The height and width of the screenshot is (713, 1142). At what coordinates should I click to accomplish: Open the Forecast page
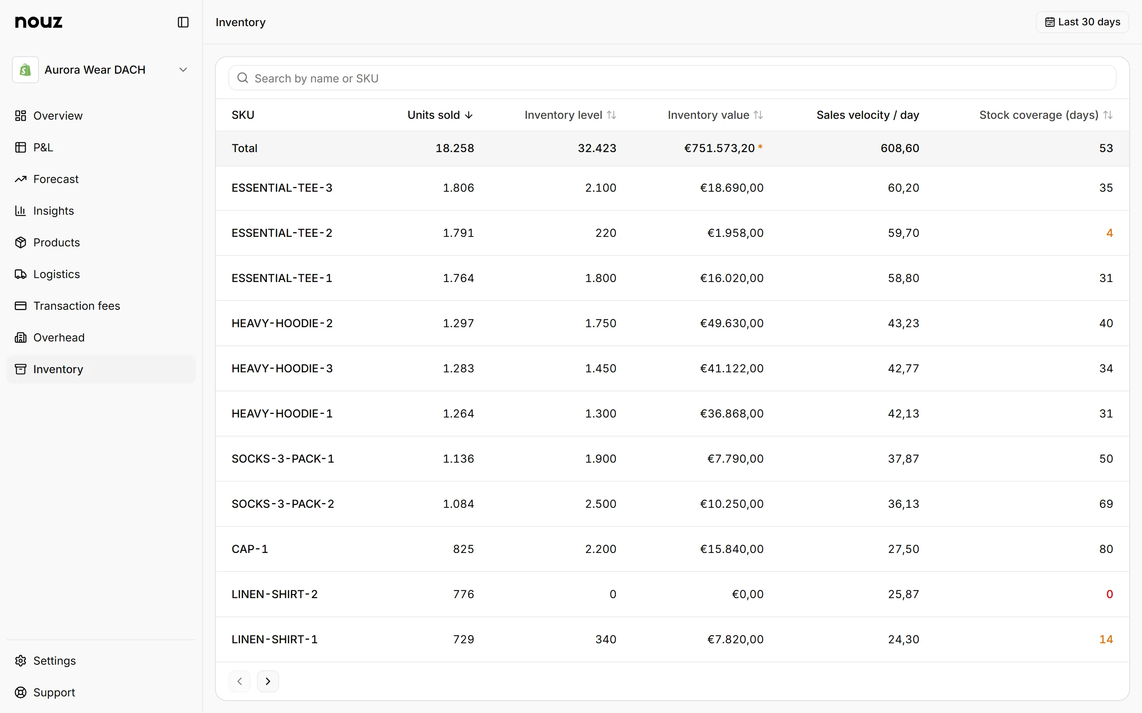pyautogui.click(x=101, y=179)
